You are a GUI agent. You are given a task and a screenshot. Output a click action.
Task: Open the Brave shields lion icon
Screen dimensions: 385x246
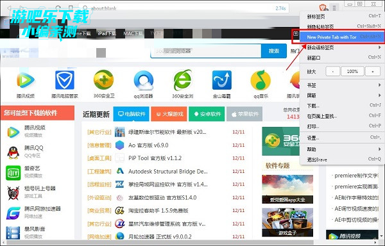(x=323, y=7)
